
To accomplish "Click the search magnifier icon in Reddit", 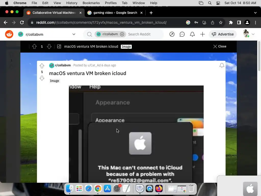I will (x=89, y=34).
